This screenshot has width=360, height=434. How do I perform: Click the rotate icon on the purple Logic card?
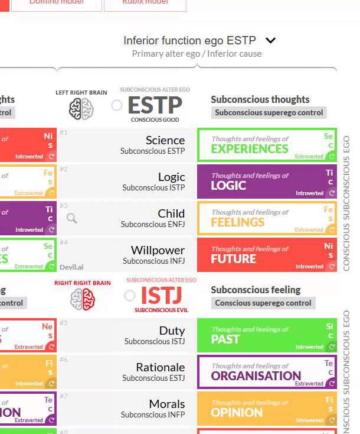(x=331, y=193)
